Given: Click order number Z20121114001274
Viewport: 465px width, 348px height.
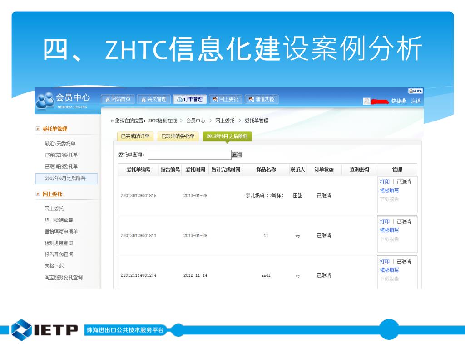Looking at the screenshot, I should (139, 275).
